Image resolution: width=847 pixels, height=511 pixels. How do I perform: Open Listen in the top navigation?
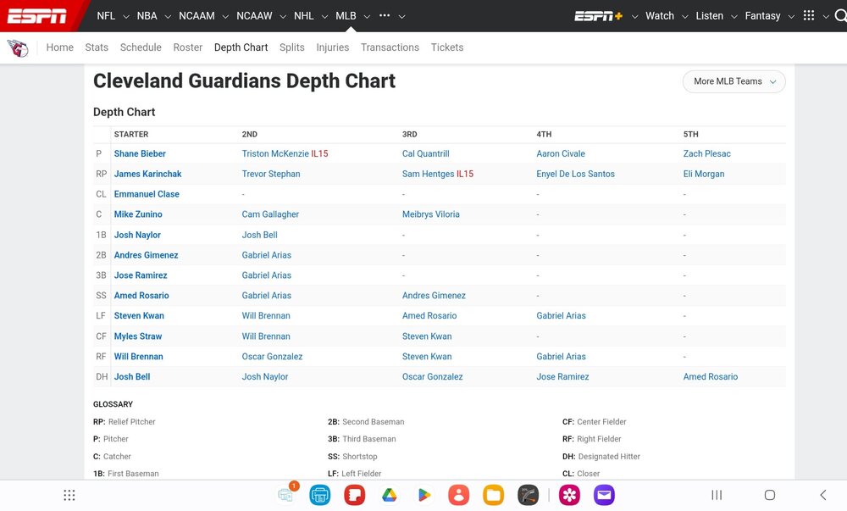[x=709, y=16]
